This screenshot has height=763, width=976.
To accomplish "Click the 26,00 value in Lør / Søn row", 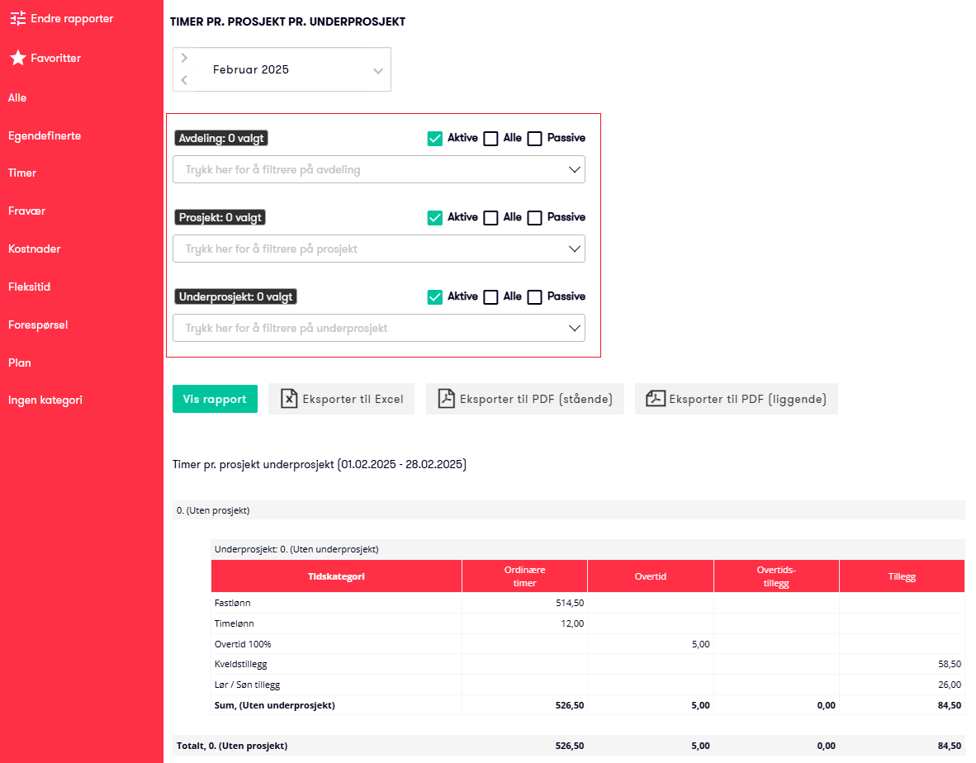I will click(x=950, y=685).
